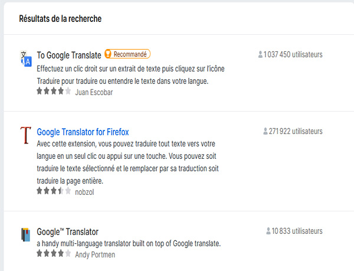Click star rating of To Google Translate
Screen dimensions: 354x271
[x=54, y=92]
